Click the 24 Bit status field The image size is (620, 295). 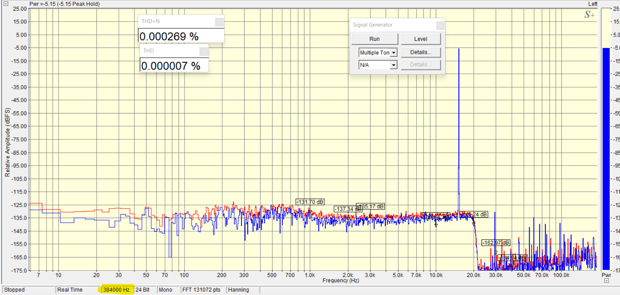(143, 290)
